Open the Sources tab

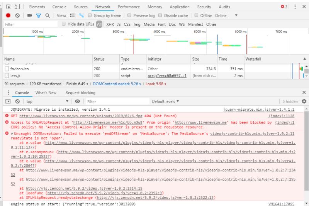(x=81, y=7)
